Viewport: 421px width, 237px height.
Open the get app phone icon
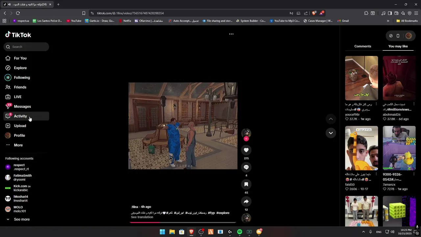click(398, 36)
